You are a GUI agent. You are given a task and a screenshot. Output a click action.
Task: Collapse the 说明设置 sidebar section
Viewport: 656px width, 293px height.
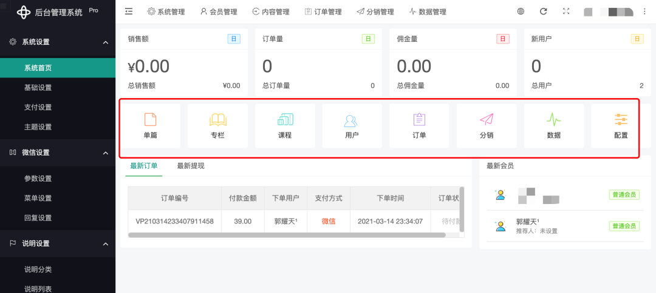tap(105, 244)
